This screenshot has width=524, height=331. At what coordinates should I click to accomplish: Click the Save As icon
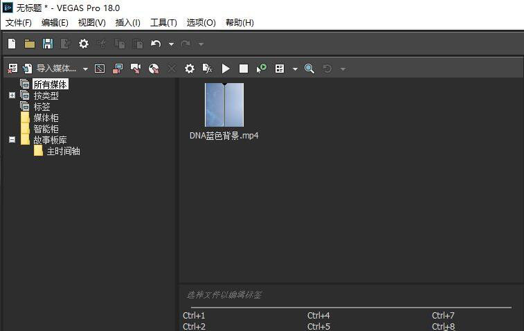pos(66,44)
